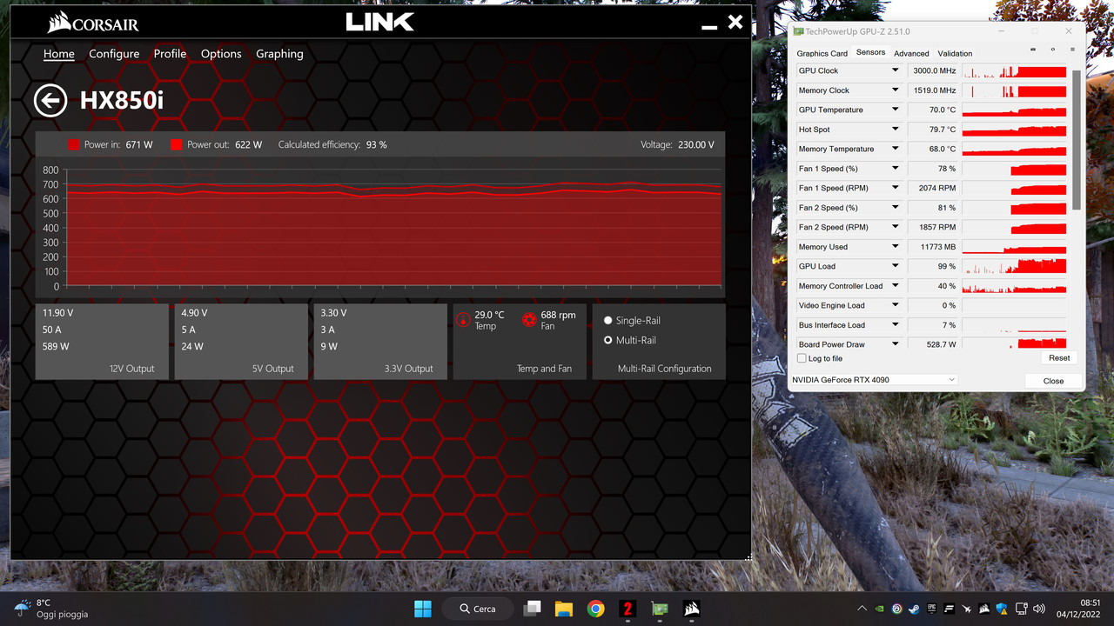This screenshot has height=626, width=1114.
Task: Click the 528.7 W Board Power value
Action: [x=933, y=344]
